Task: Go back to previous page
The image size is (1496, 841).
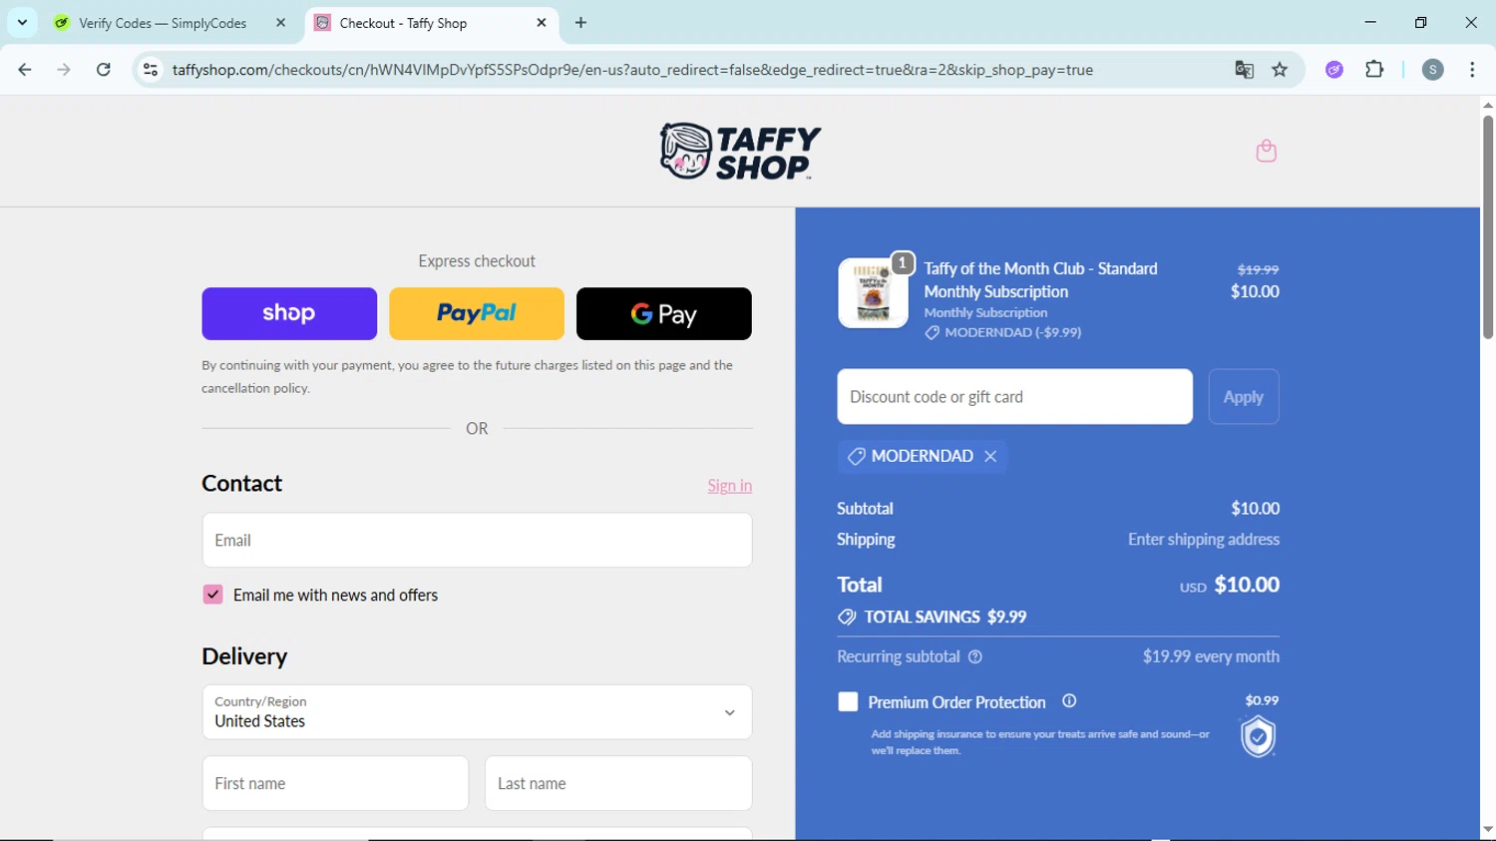Action: (25, 70)
